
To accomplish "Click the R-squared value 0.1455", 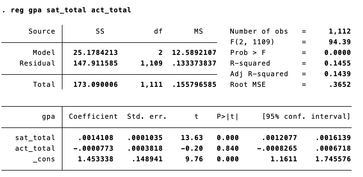I will click(337, 63).
